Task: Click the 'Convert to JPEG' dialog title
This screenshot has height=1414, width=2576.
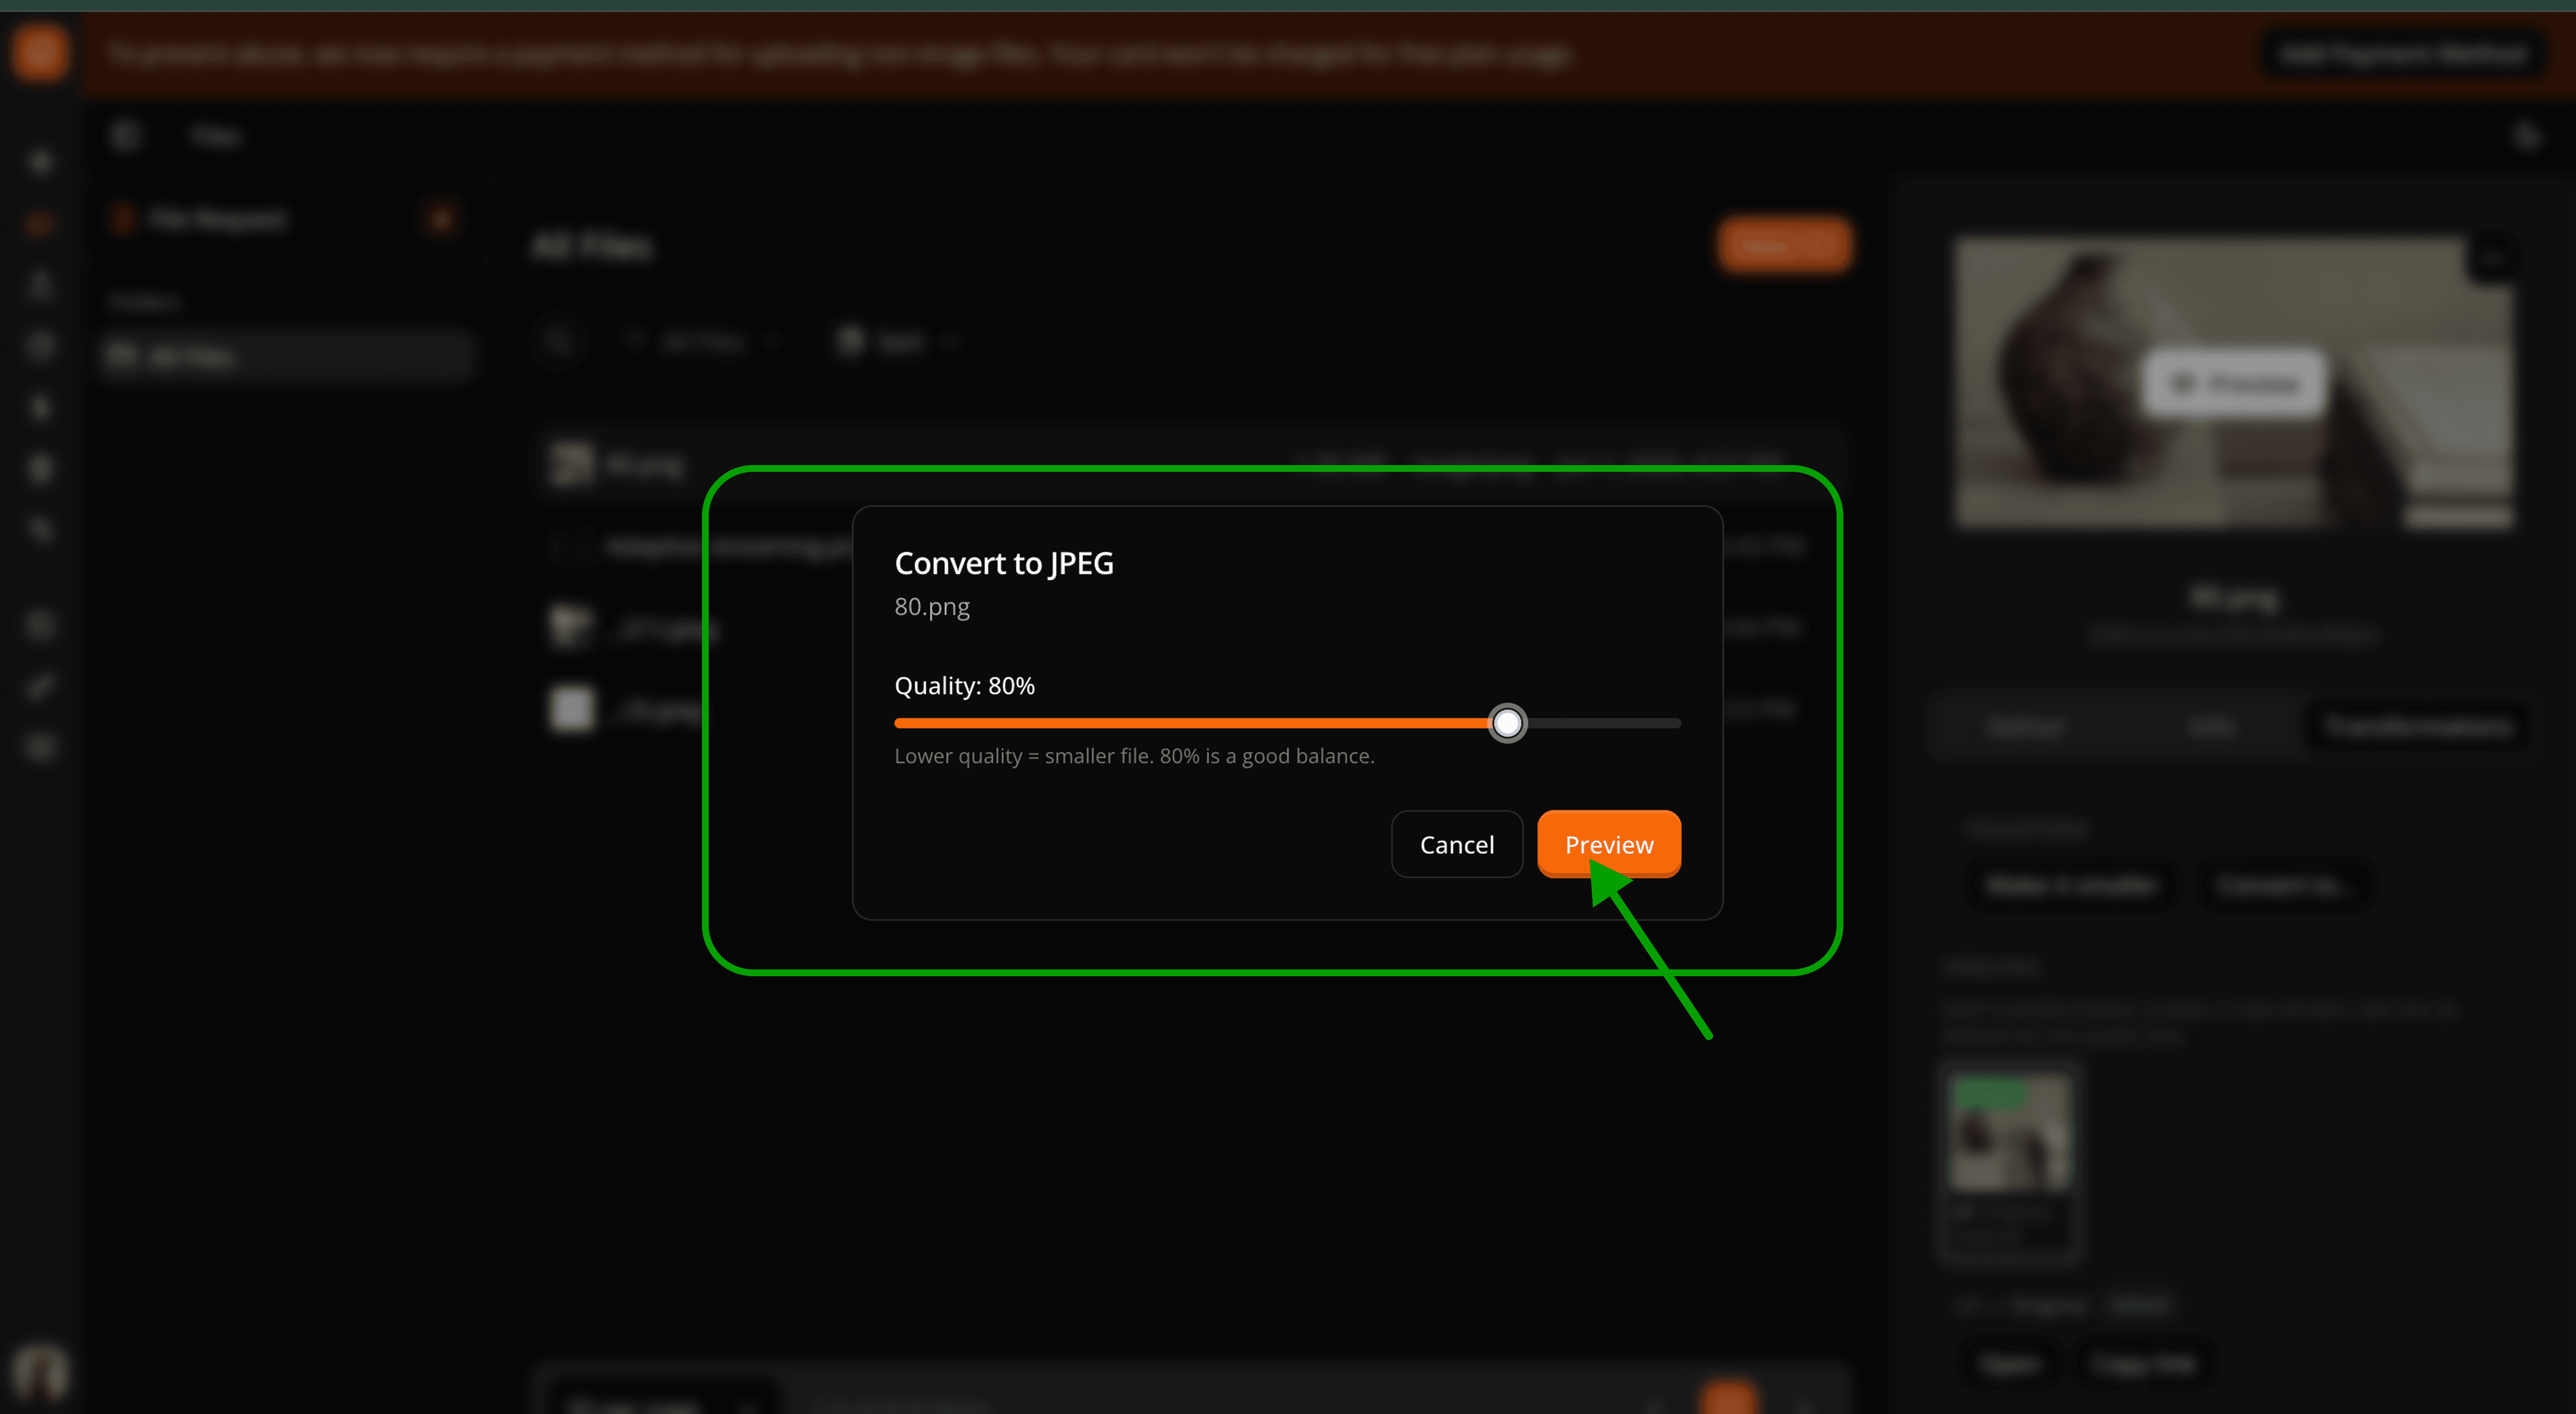Action: (1003, 564)
